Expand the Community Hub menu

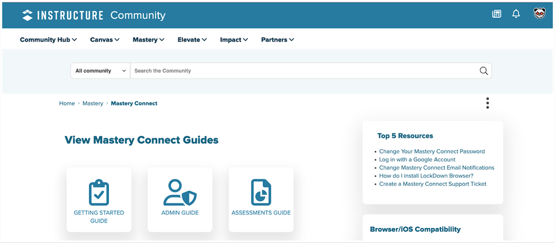click(48, 39)
